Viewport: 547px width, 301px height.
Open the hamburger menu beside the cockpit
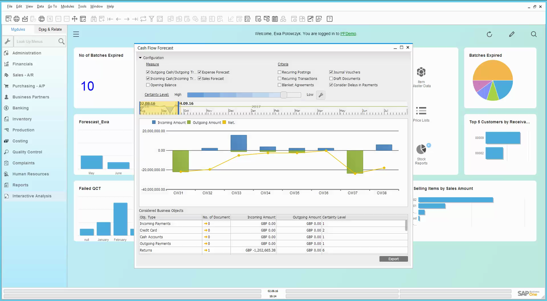click(76, 34)
